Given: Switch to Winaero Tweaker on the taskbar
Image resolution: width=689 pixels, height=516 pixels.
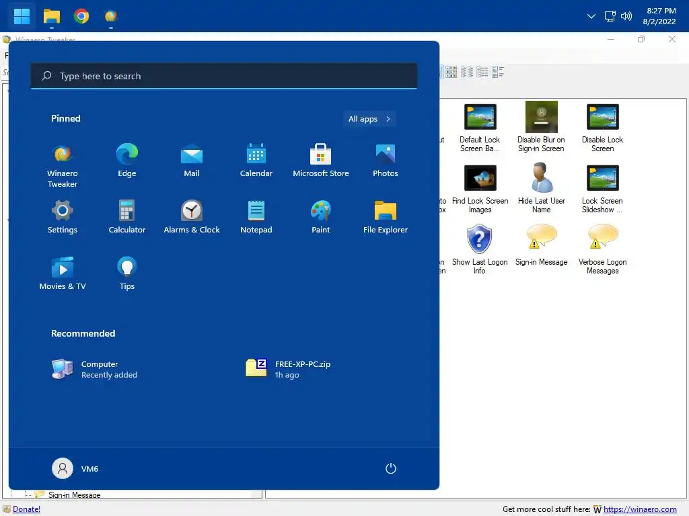Looking at the screenshot, I should [111, 17].
